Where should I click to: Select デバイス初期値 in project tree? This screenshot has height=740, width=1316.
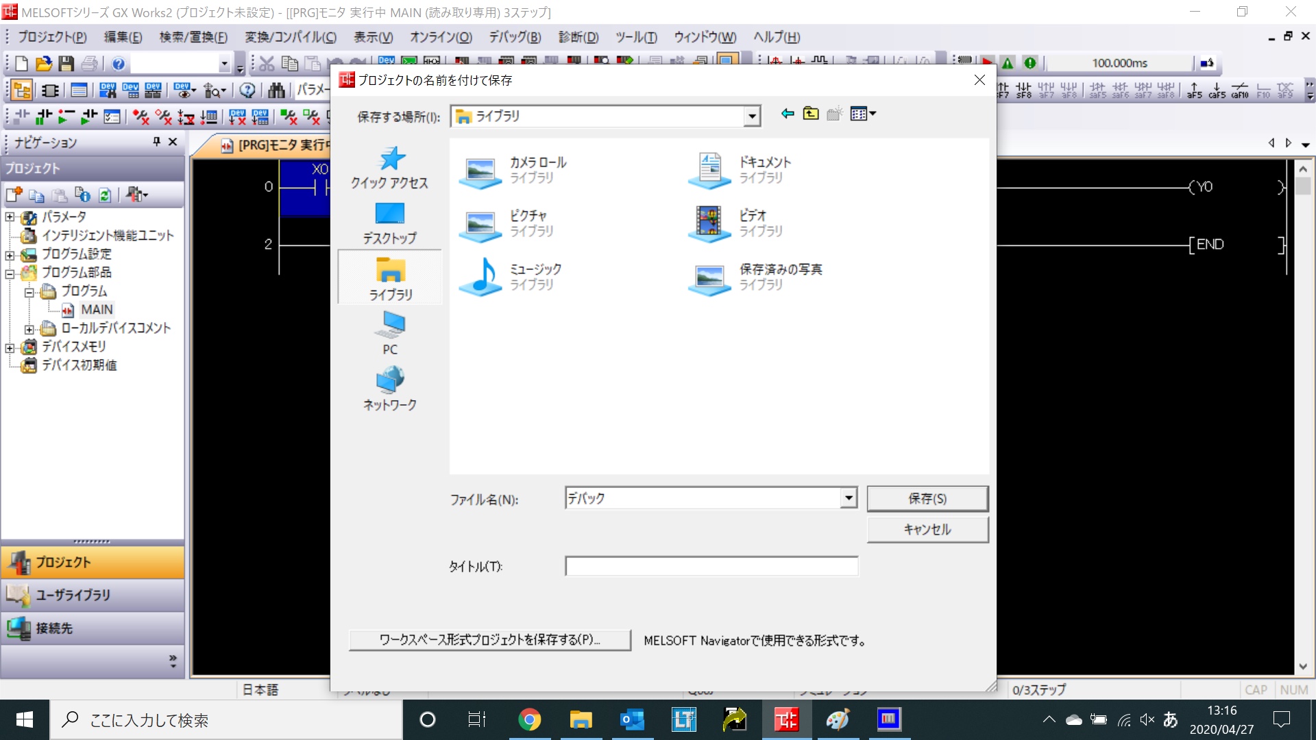[79, 365]
